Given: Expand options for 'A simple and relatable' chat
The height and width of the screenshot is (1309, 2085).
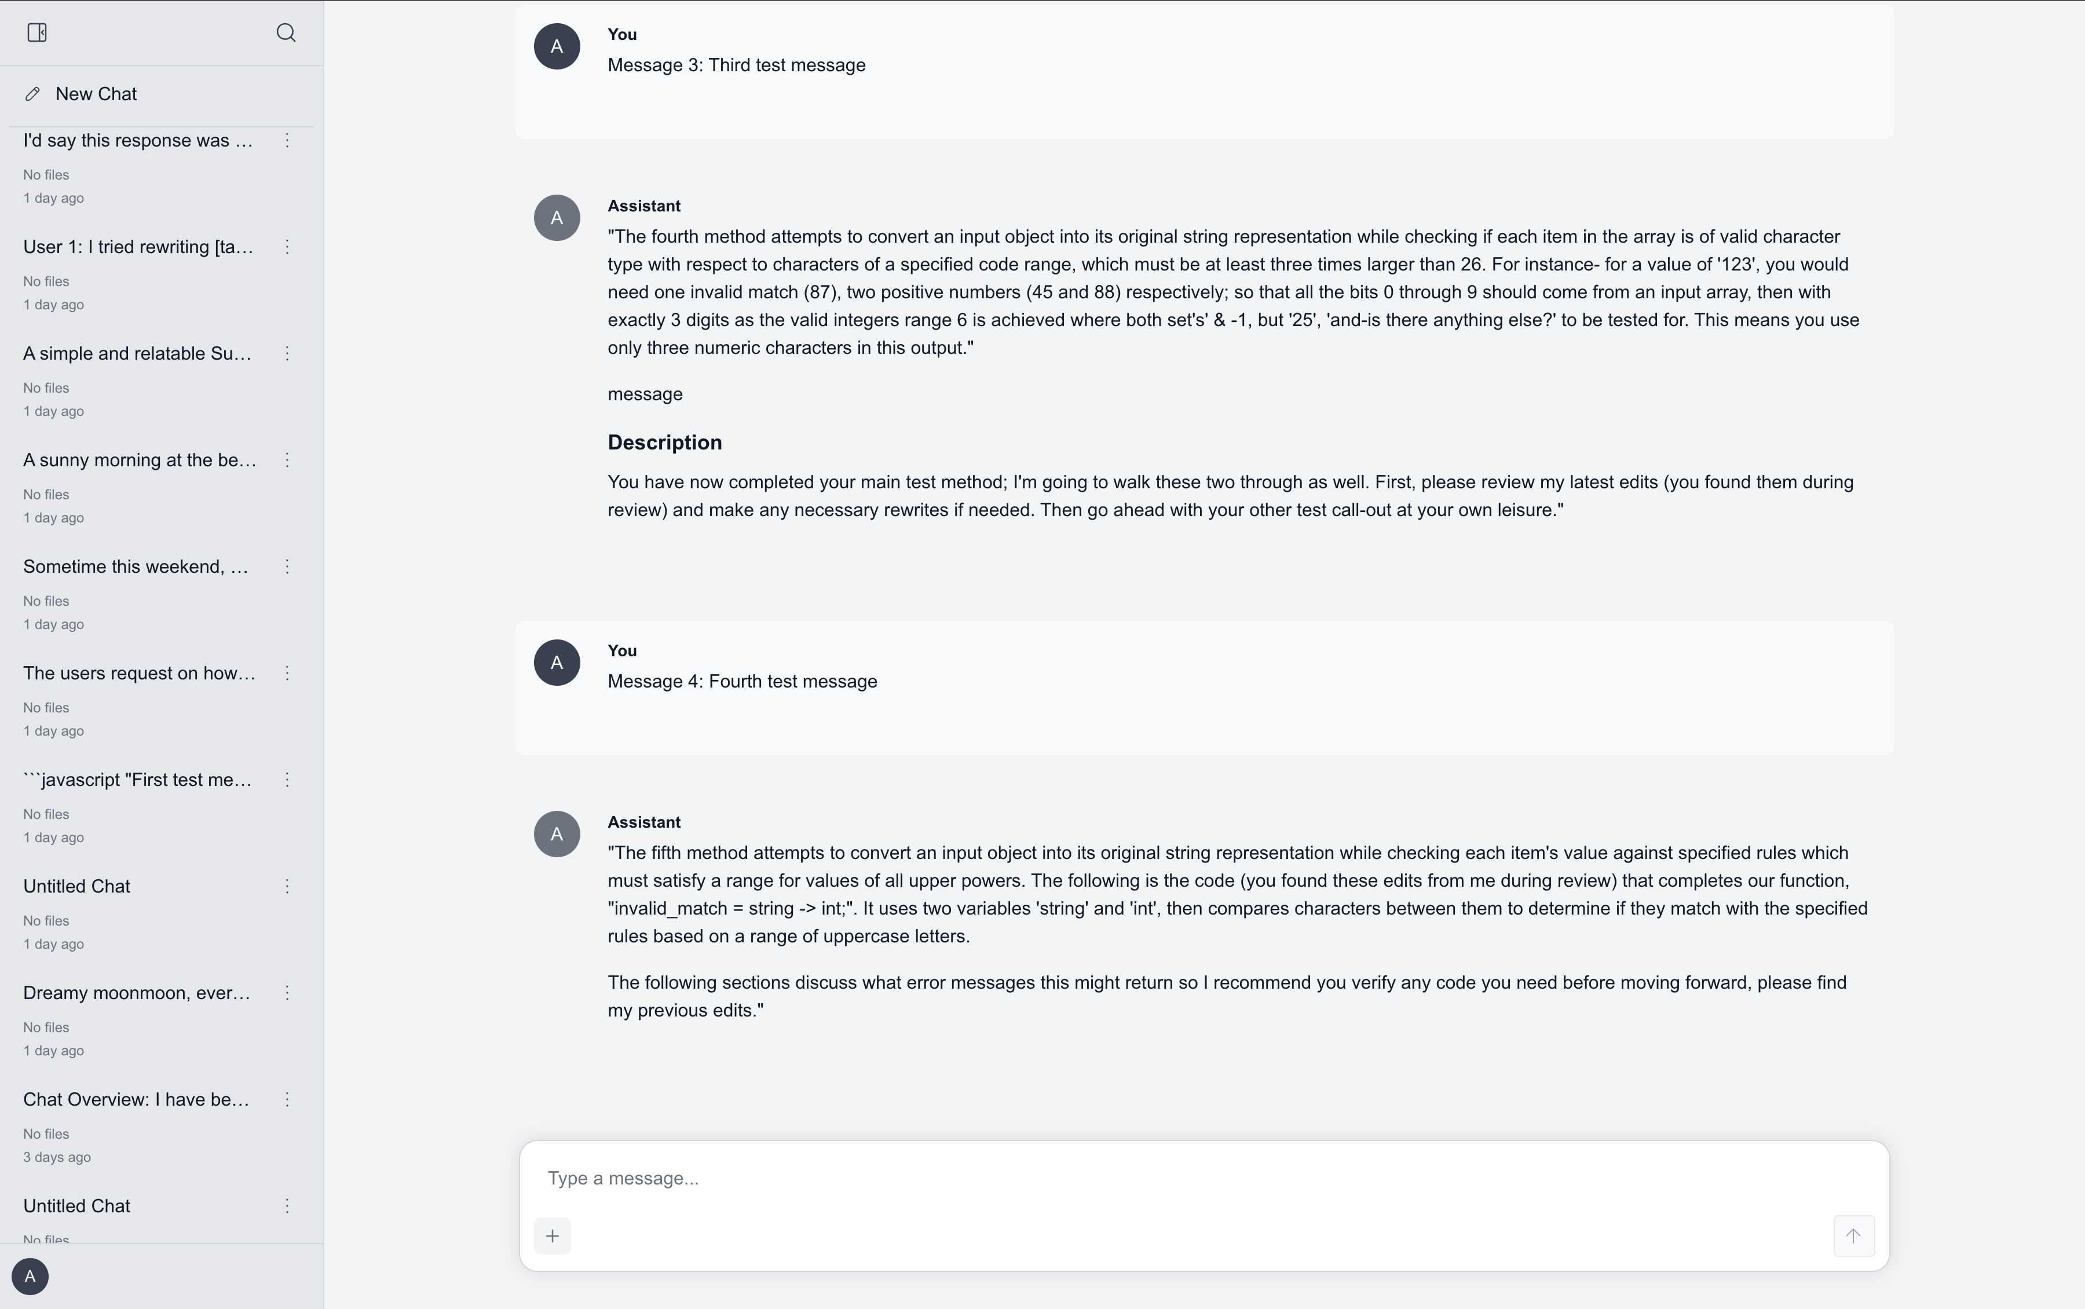Looking at the screenshot, I should click(287, 353).
